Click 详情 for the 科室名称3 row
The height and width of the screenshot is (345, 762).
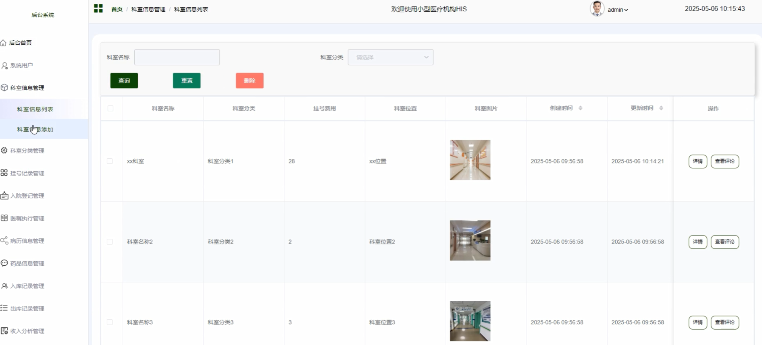(697, 322)
